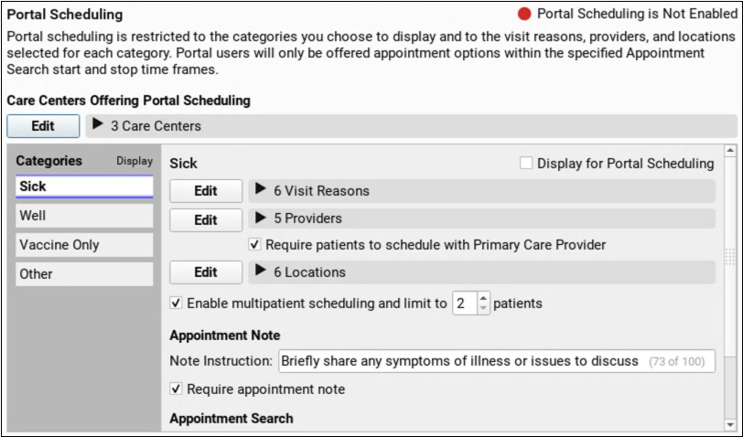743x437 pixels.
Task: Uncheck Require patients to schedule with Primary Care Provider
Action: 255,245
